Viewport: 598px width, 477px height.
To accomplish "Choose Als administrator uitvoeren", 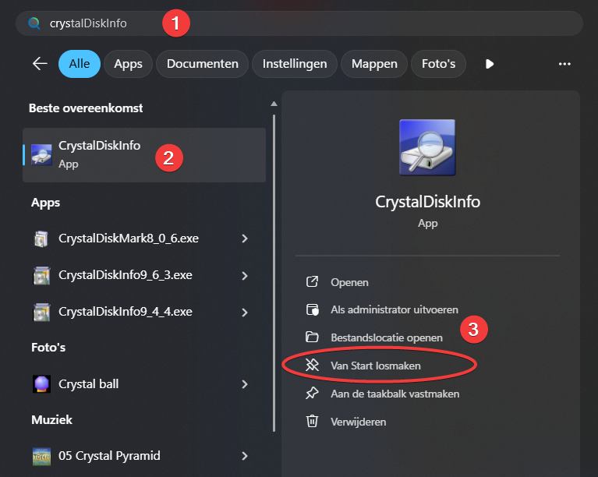I will tap(394, 310).
